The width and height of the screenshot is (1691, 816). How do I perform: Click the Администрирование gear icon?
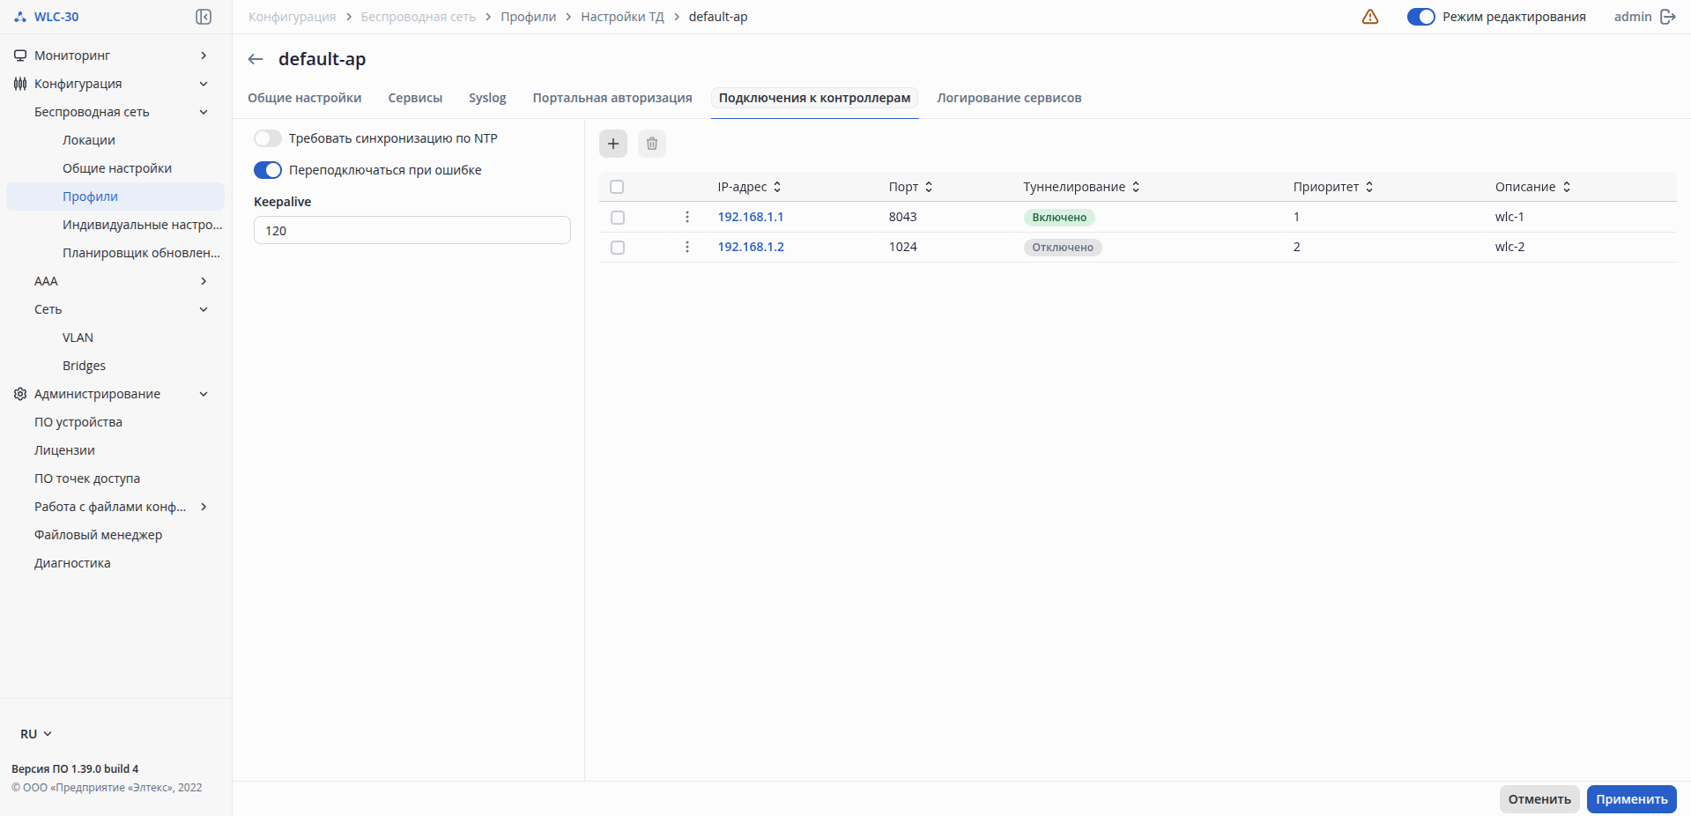(x=20, y=394)
